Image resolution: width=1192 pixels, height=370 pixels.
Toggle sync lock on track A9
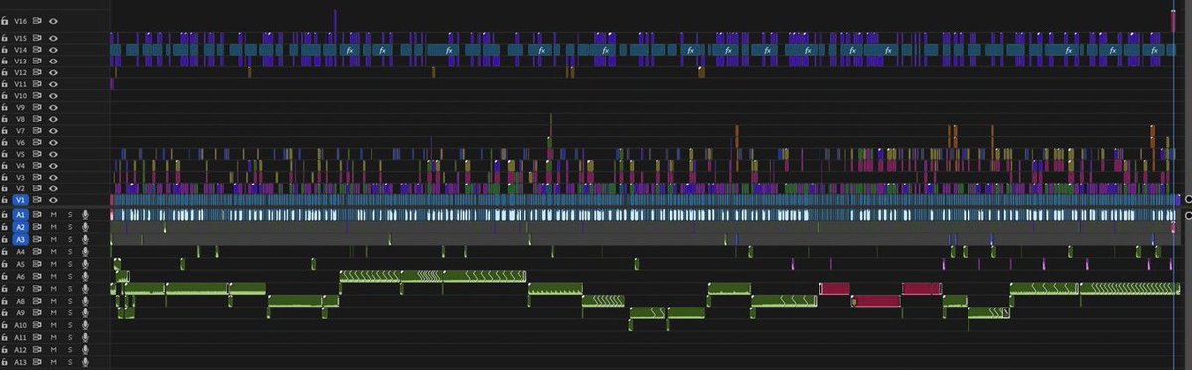click(37, 312)
